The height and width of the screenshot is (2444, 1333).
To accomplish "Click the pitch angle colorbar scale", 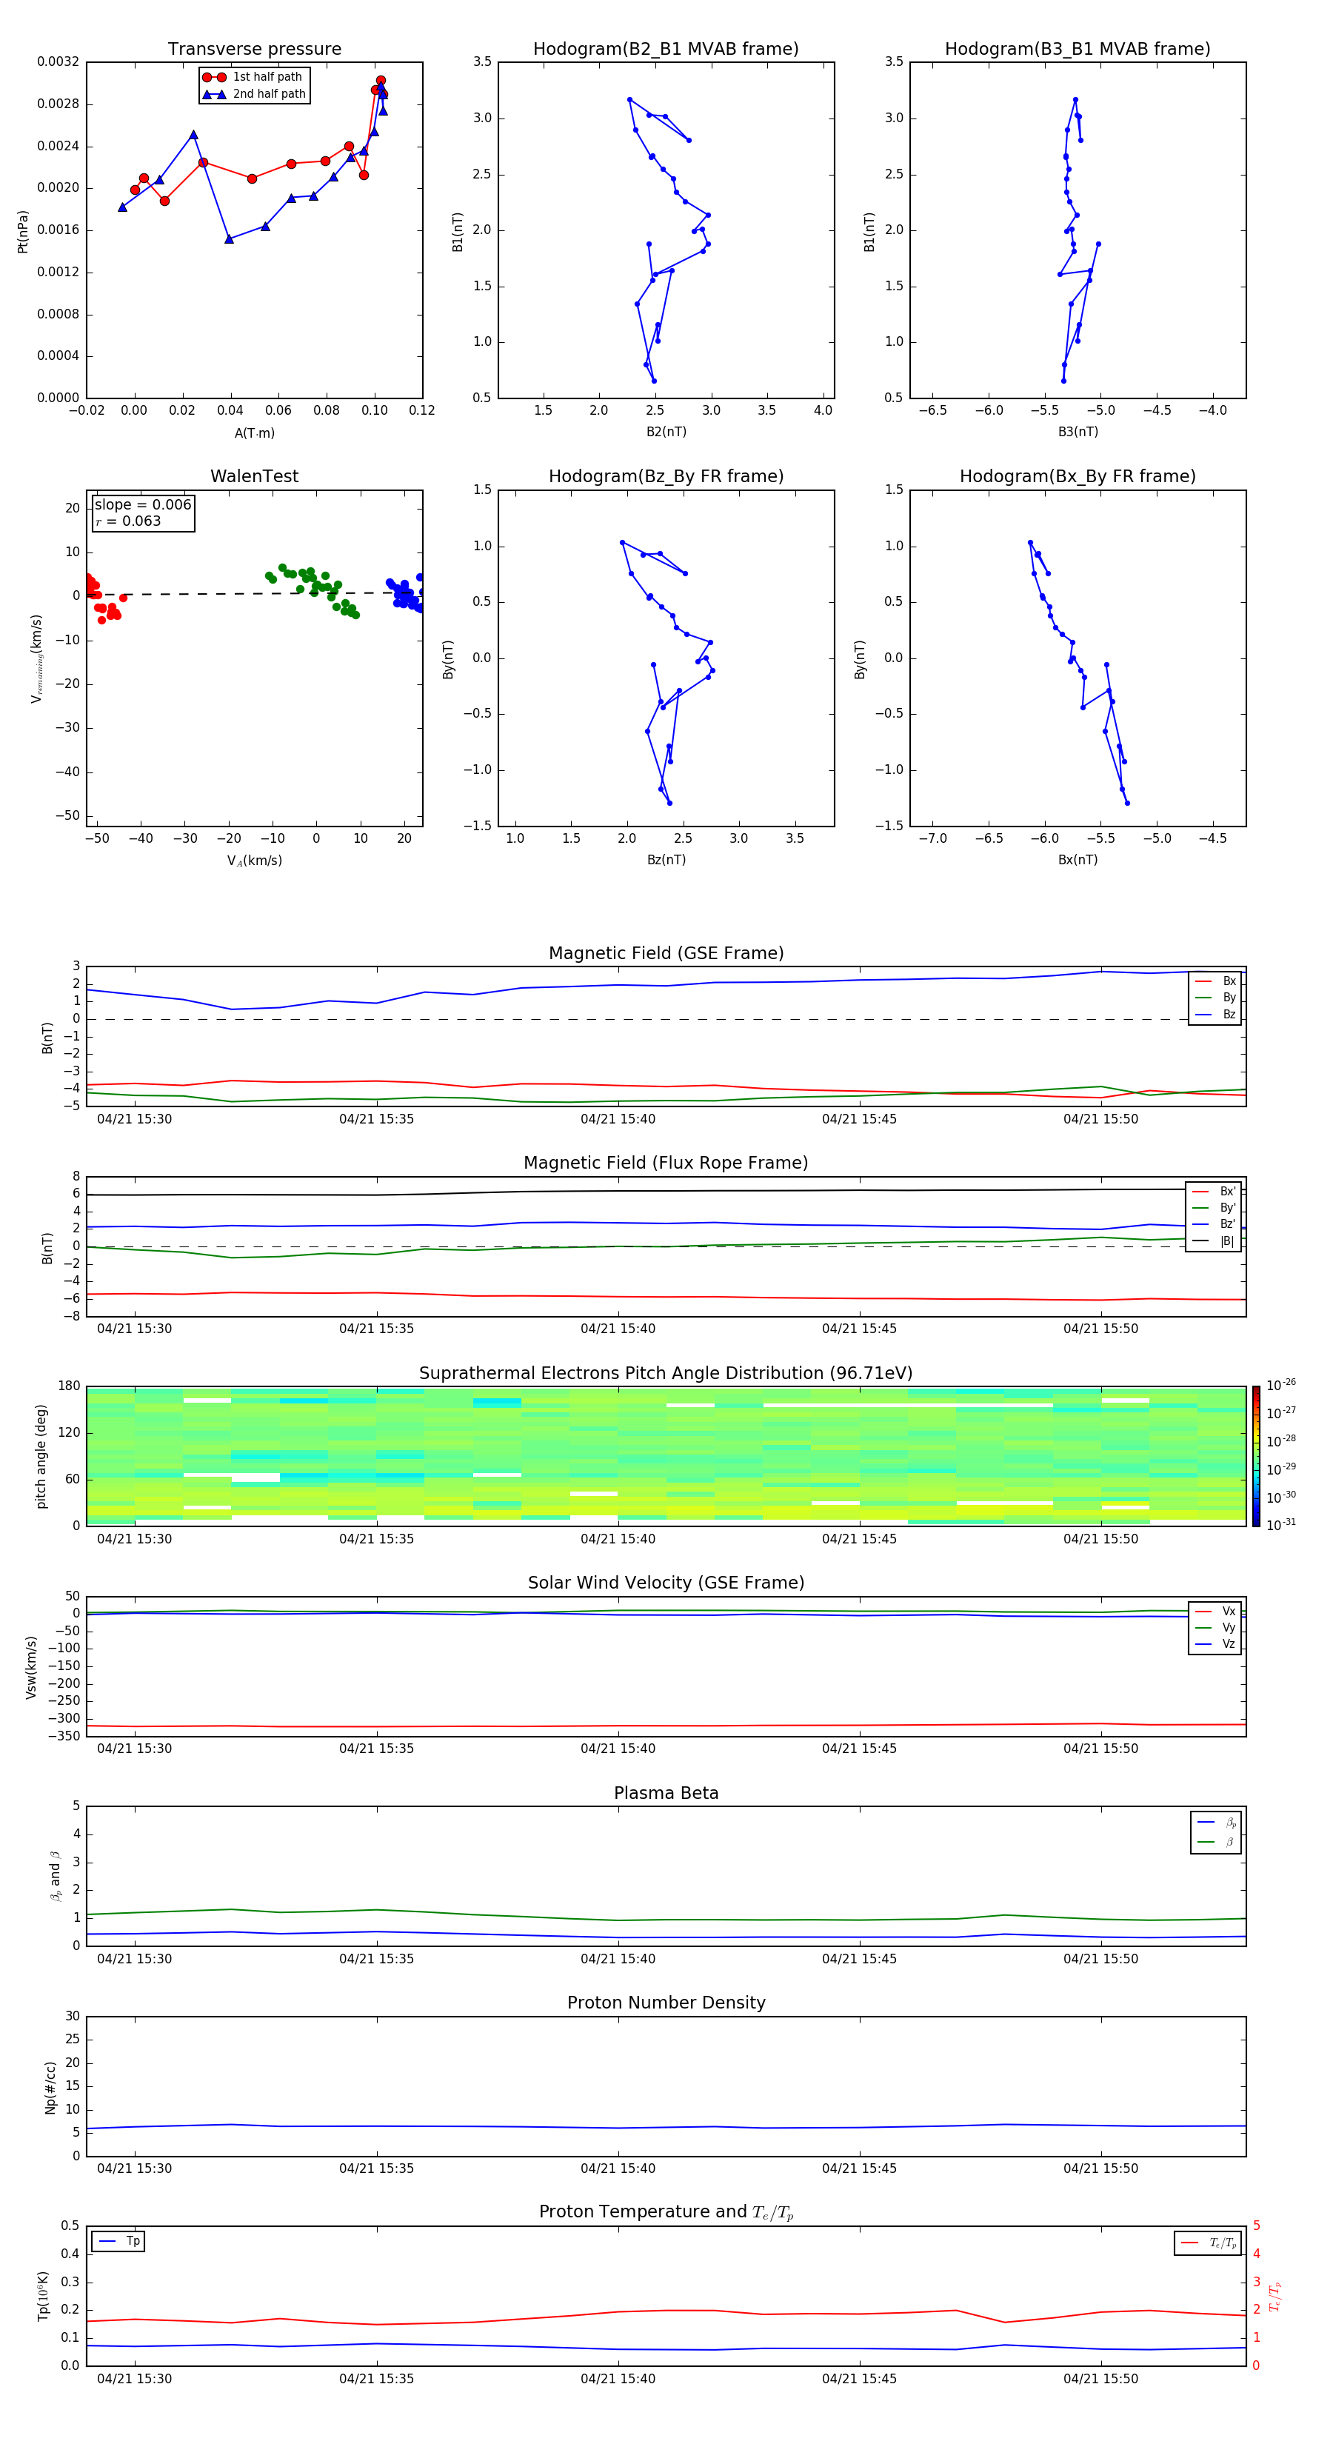I will click(x=1256, y=1456).
